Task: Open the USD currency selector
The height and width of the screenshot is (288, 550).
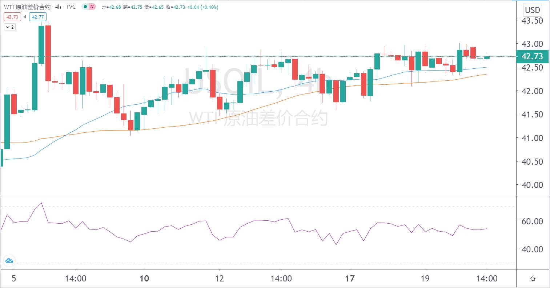Action: click(533, 10)
